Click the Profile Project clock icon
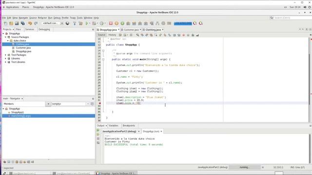The image size is (312, 175). [102, 23]
